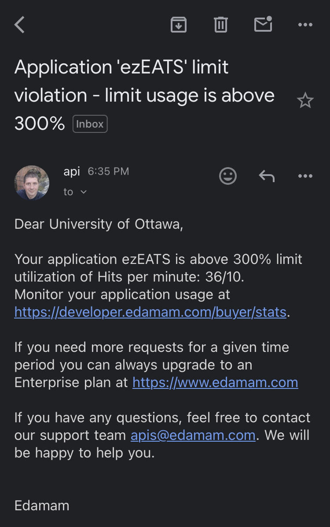The width and height of the screenshot is (330, 527).
Task: Tap the email subject title
Action: (x=144, y=95)
